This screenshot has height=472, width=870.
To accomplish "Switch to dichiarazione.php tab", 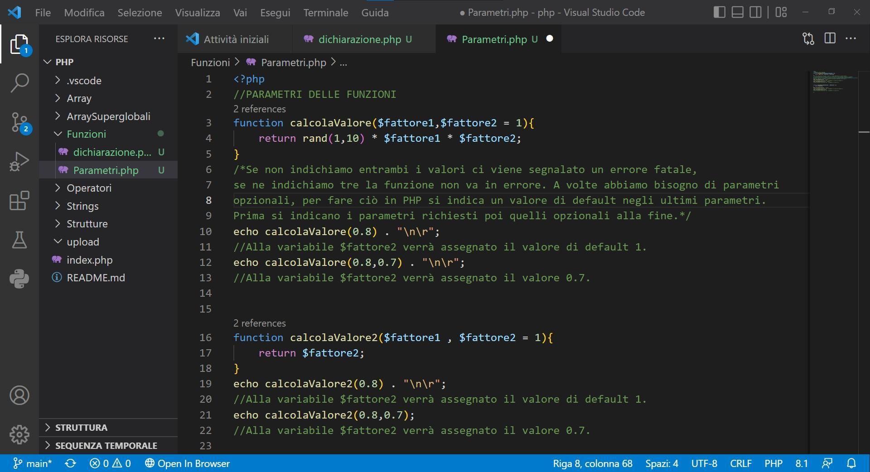I will click(x=364, y=39).
